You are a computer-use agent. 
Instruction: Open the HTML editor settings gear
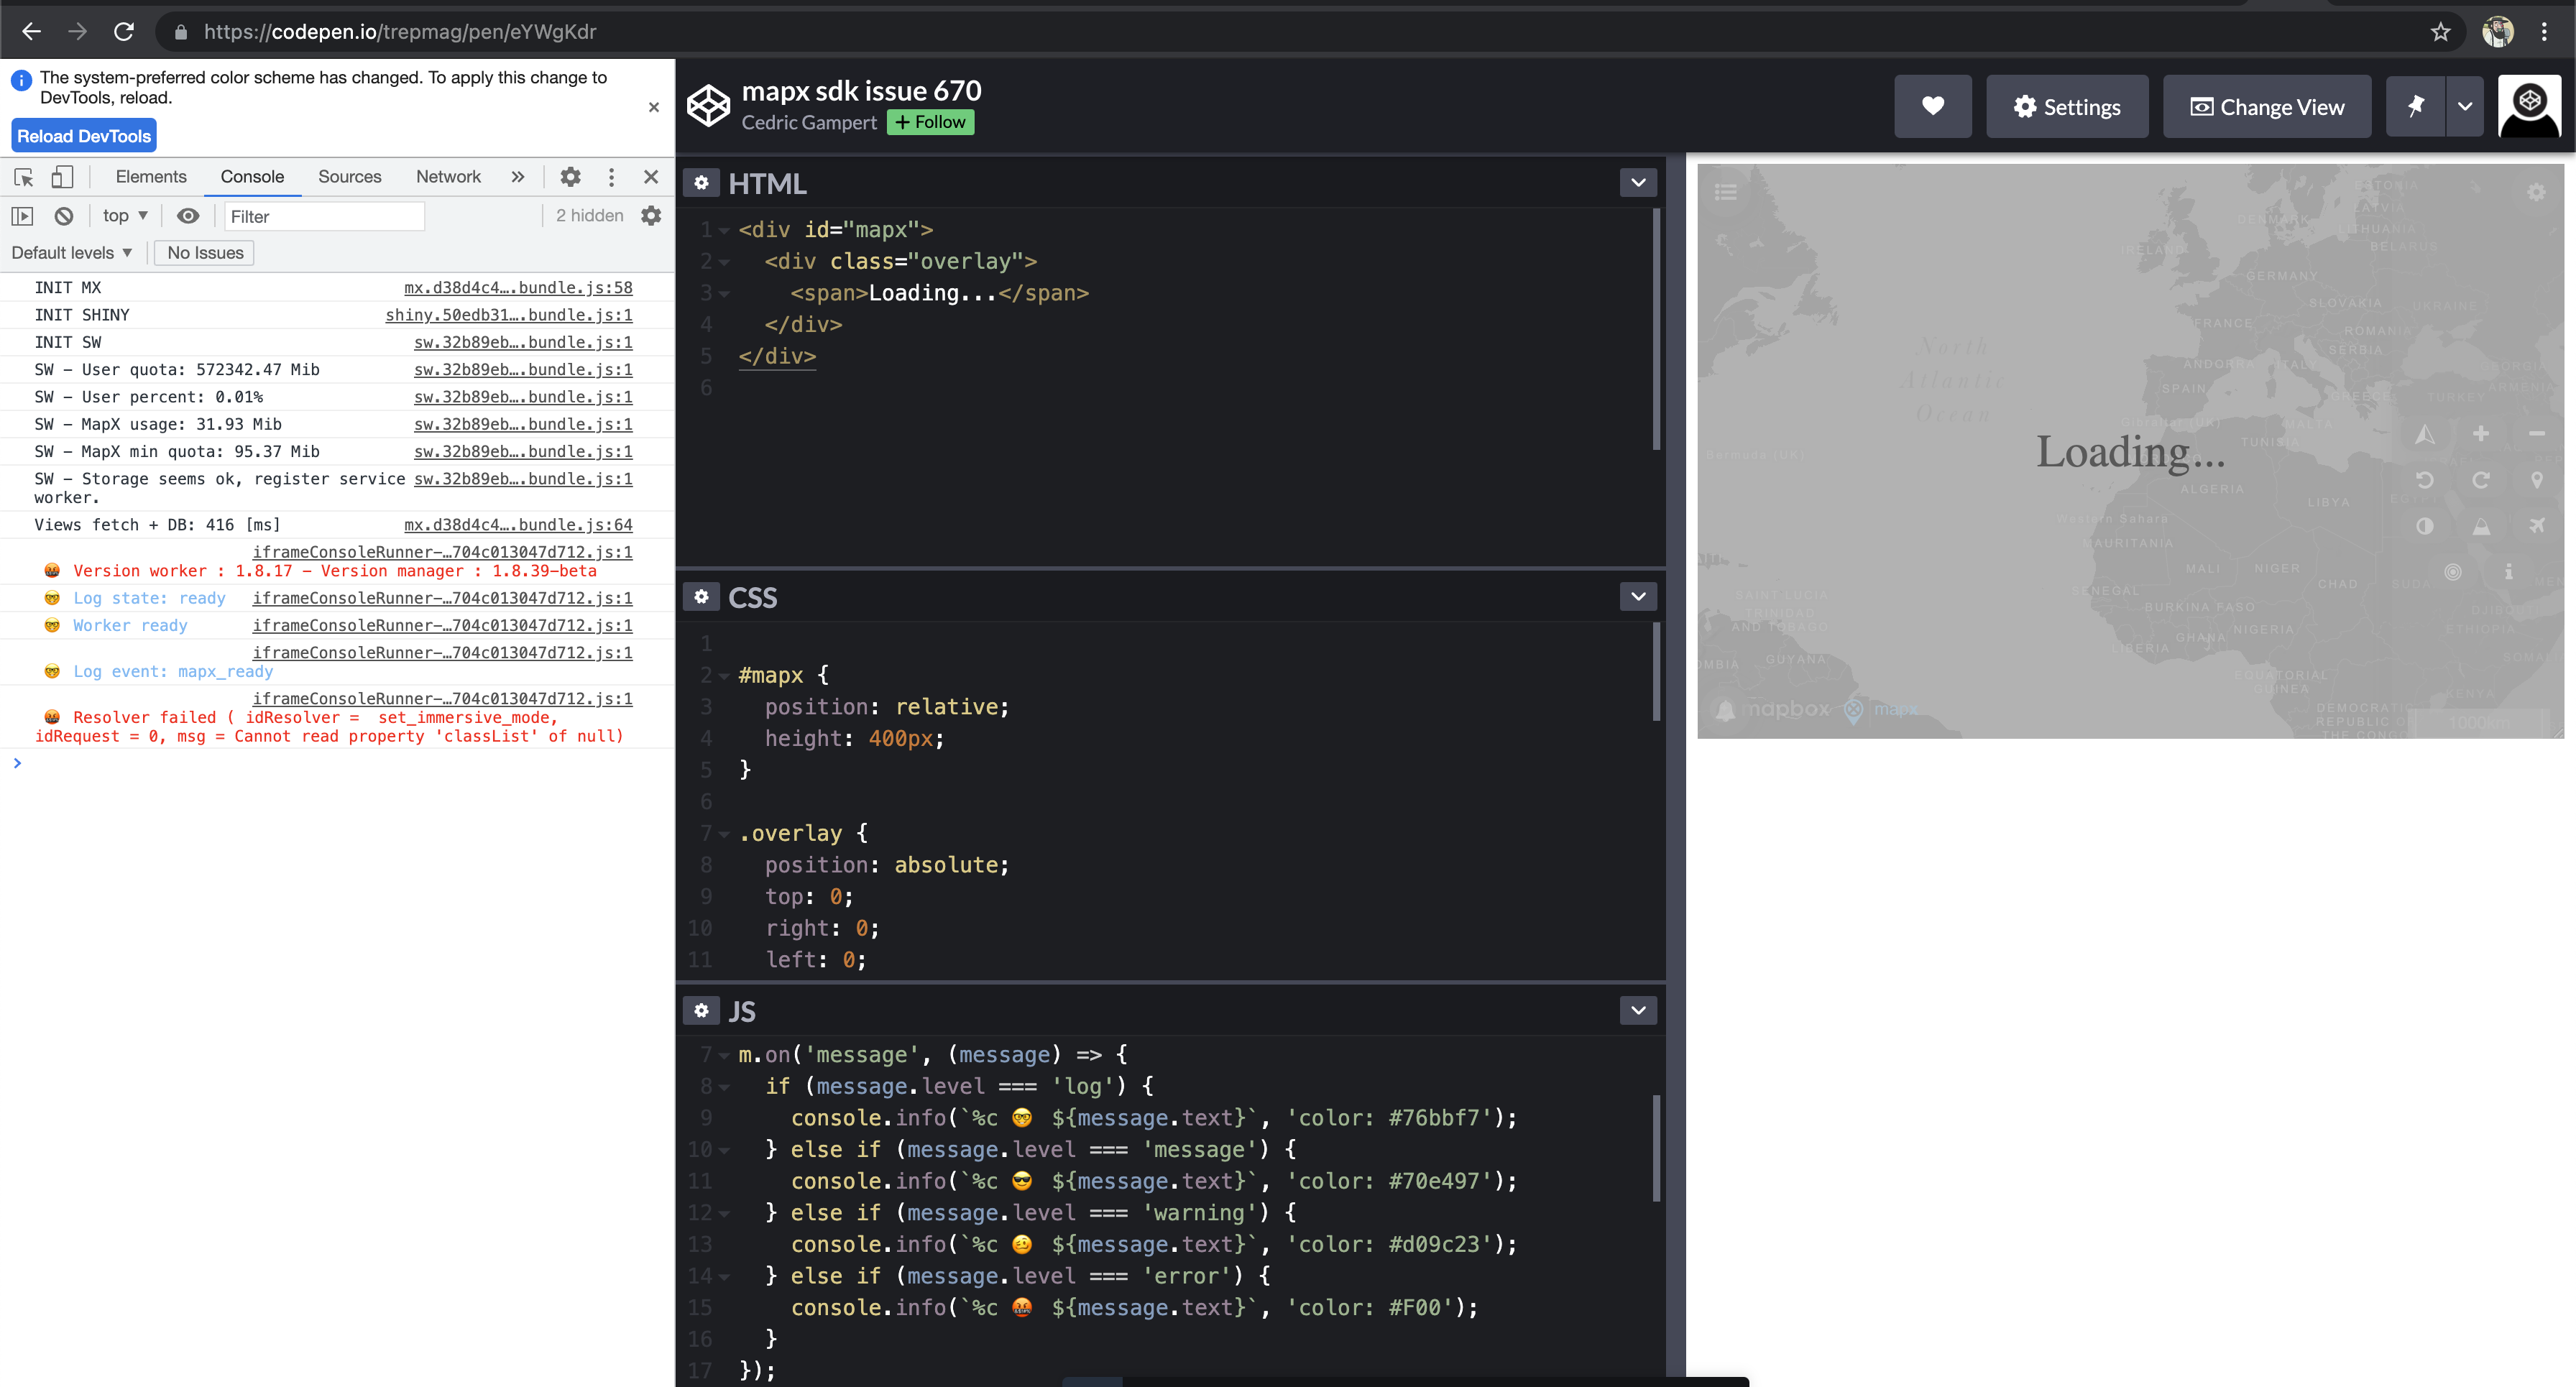(x=701, y=183)
